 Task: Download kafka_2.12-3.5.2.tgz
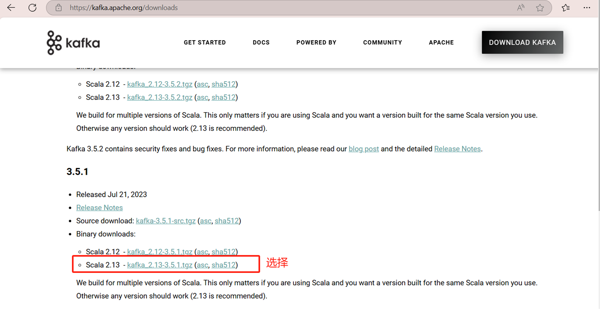pos(160,84)
